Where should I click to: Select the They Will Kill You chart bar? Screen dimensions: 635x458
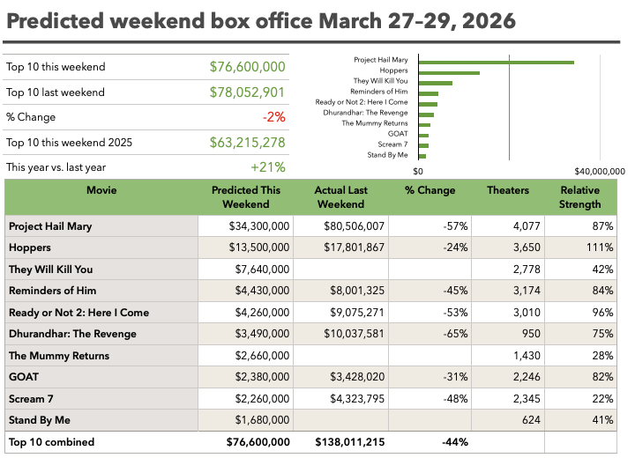435,83
